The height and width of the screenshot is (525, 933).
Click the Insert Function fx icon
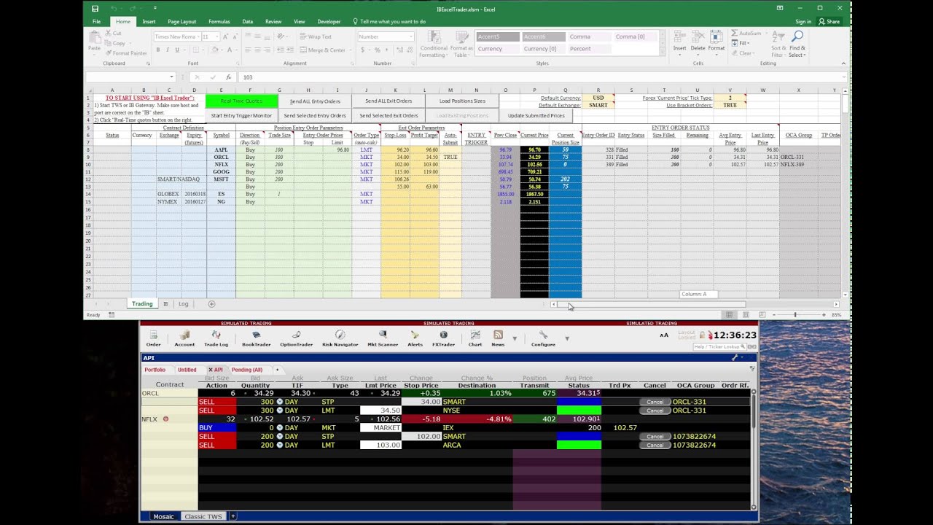[228, 77]
